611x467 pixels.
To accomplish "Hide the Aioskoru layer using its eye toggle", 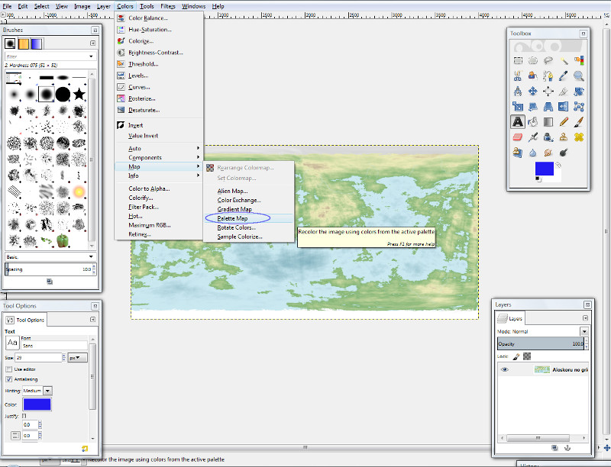I will pyautogui.click(x=506, y=370).
